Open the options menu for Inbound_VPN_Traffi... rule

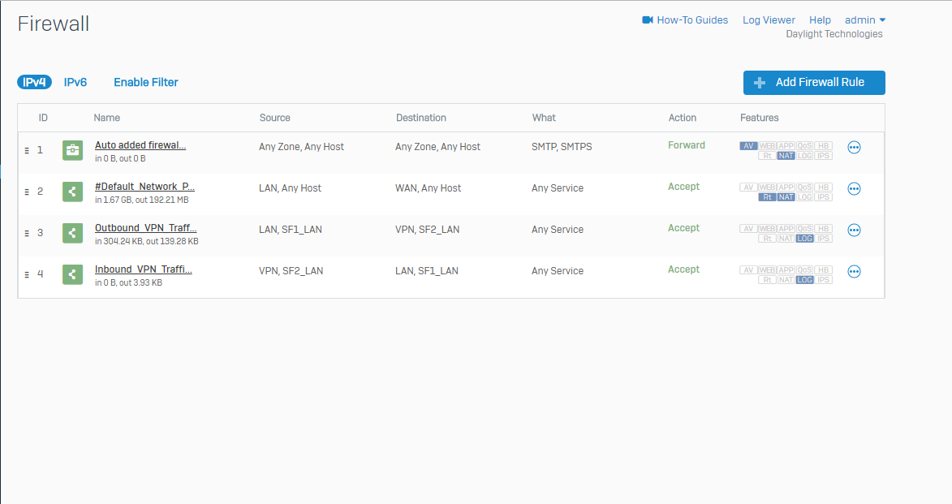click(x=854, y=271)
